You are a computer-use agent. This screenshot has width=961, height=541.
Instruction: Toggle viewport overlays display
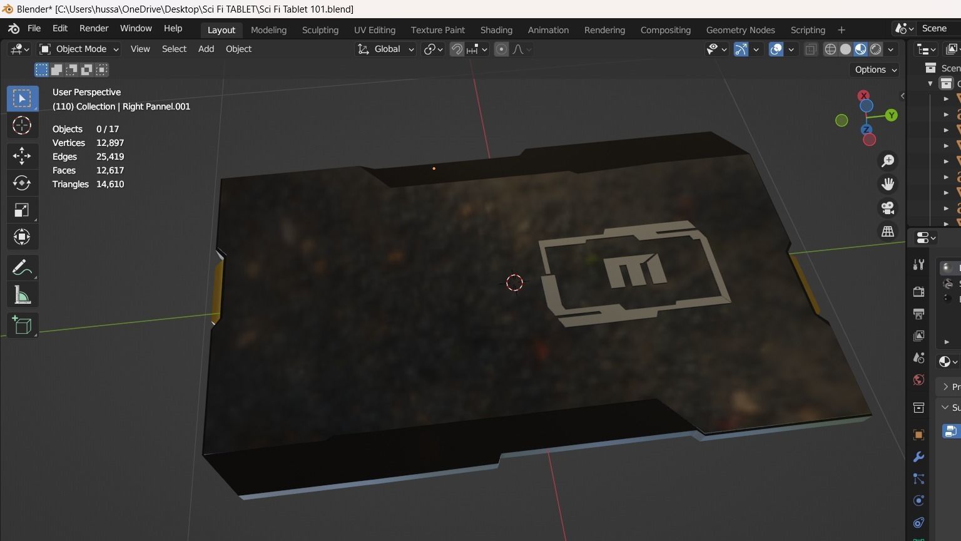point(776,49)
